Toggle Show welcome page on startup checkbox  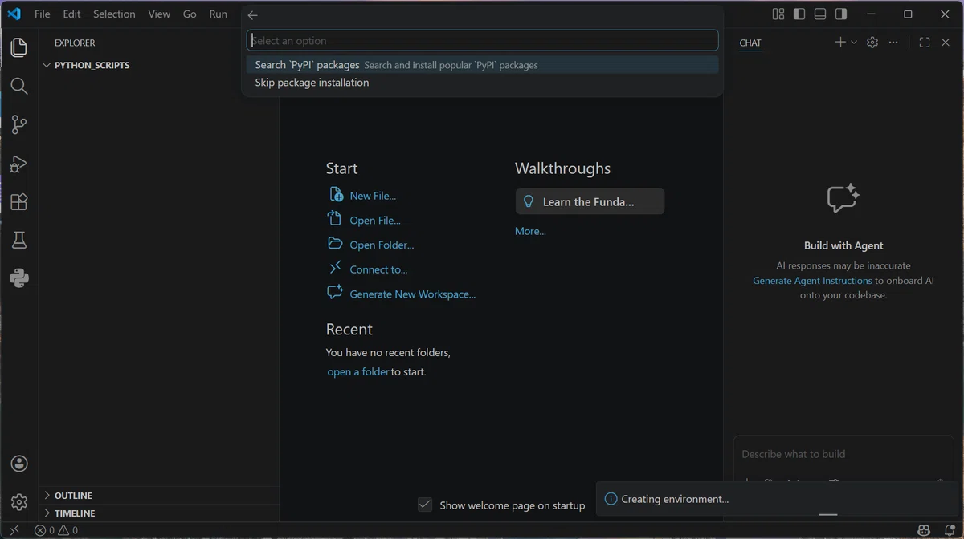point(425,505)
